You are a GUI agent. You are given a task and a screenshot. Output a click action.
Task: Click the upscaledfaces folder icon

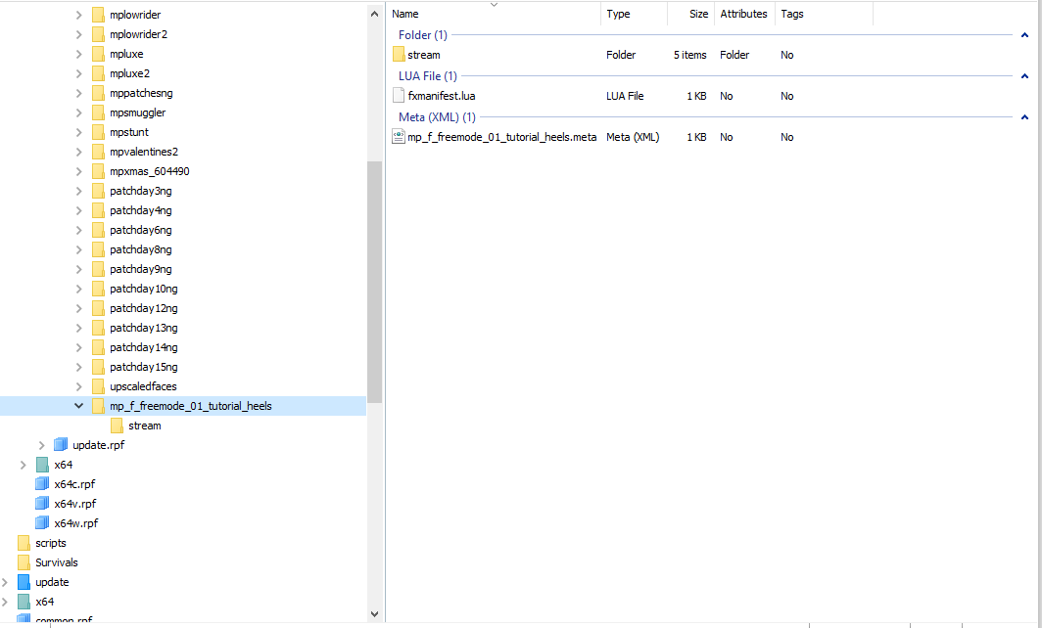point(98,386)
